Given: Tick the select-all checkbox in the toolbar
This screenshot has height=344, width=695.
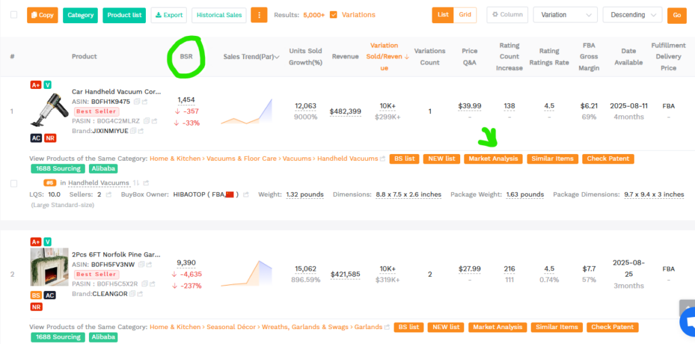Looking at the screenshot, I should pyautogui.click(x=14, y=14).
